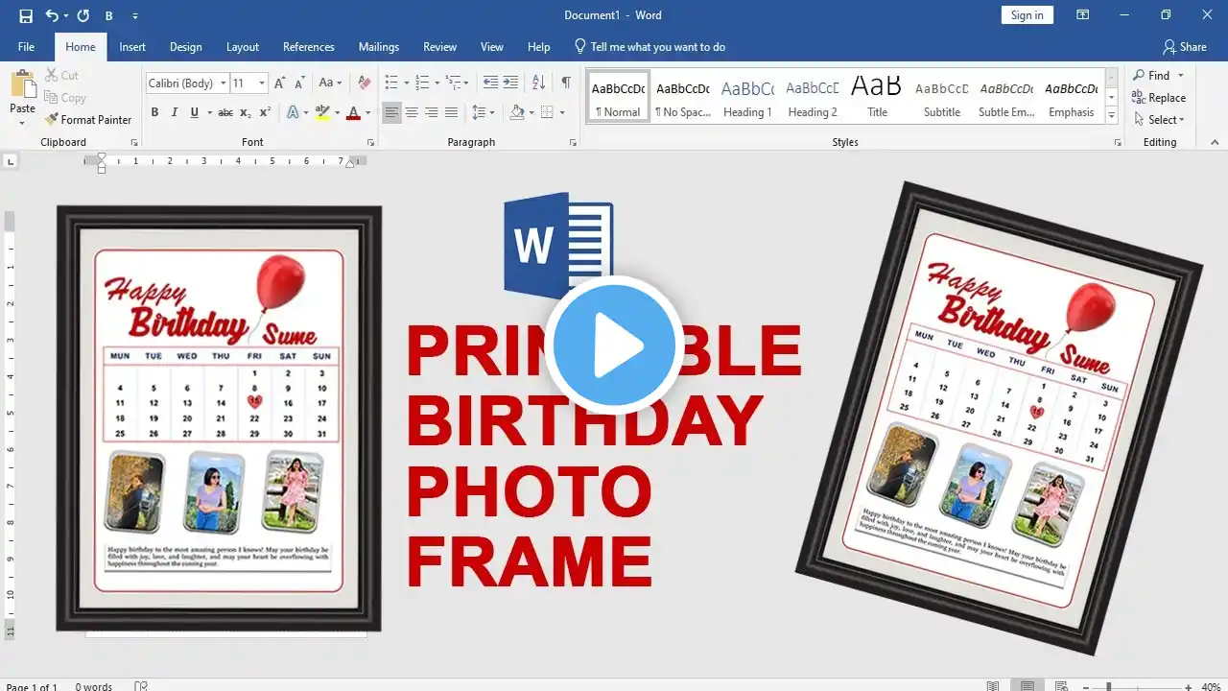Decrease font size with Shrink Font
Screen dimensions: 1228x691
coord(298,83)
